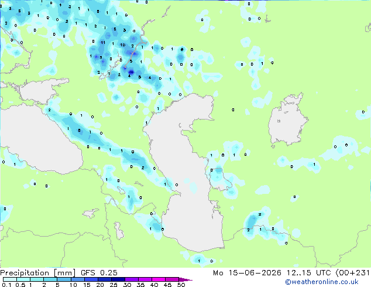Click the 20–25 mm legend color cell

tap(104, 279)
